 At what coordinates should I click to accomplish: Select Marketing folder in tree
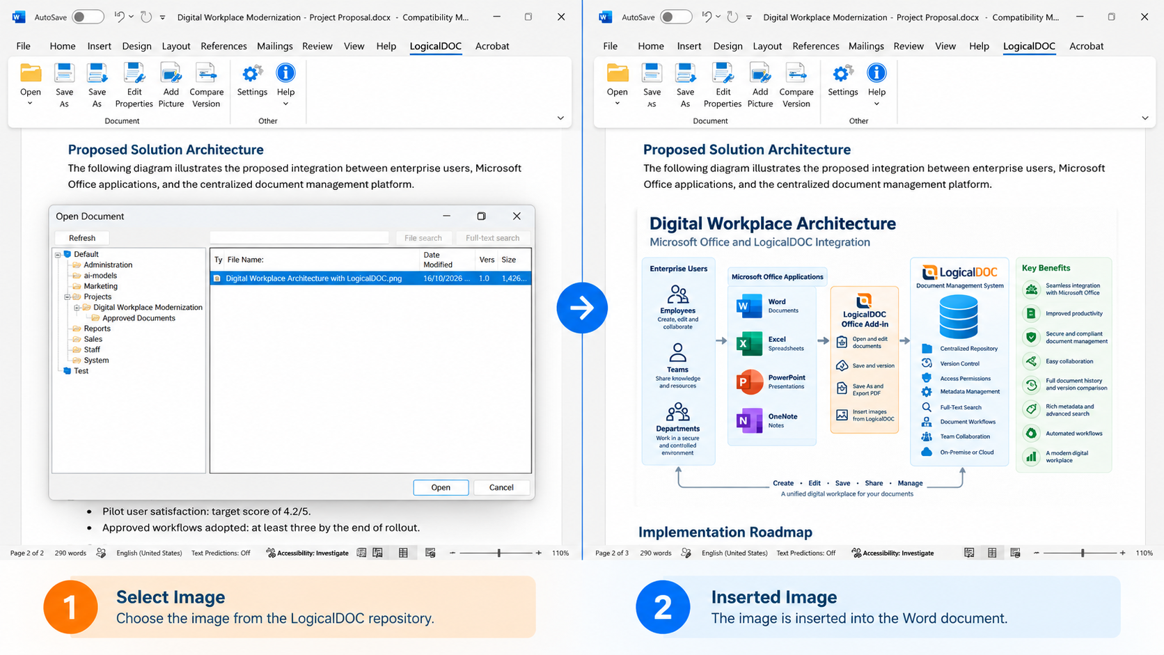100,286
